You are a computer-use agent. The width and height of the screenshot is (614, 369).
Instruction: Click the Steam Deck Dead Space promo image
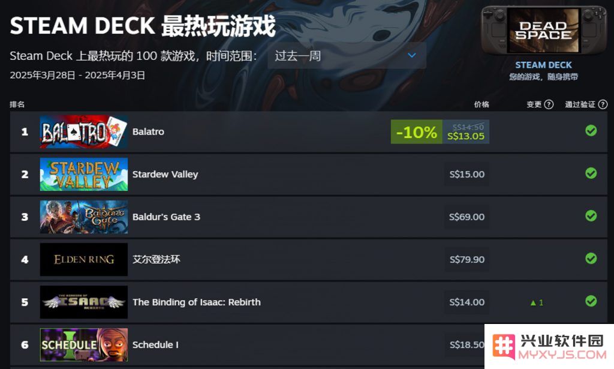(543, 30)
